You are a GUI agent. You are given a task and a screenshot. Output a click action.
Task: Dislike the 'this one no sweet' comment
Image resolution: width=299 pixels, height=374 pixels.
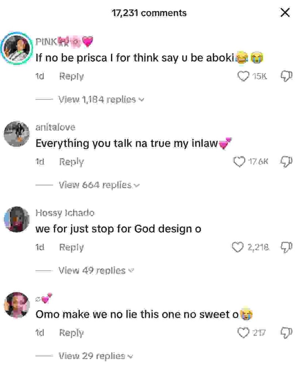click(x=285, y=333)
